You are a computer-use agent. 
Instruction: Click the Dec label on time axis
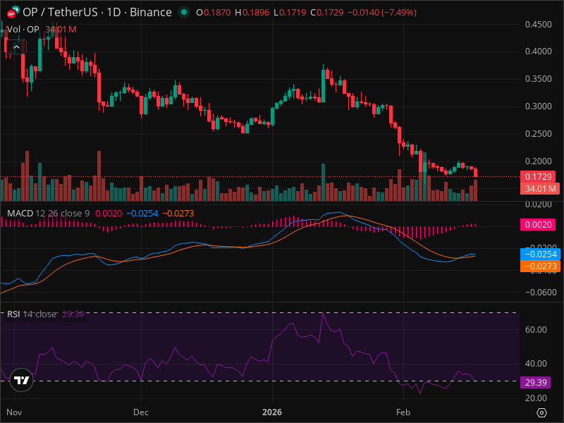140,412
